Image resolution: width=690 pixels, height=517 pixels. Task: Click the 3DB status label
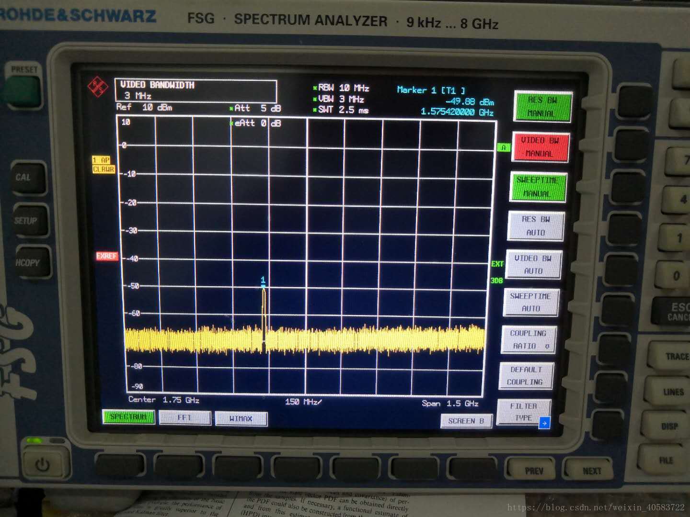496,281
